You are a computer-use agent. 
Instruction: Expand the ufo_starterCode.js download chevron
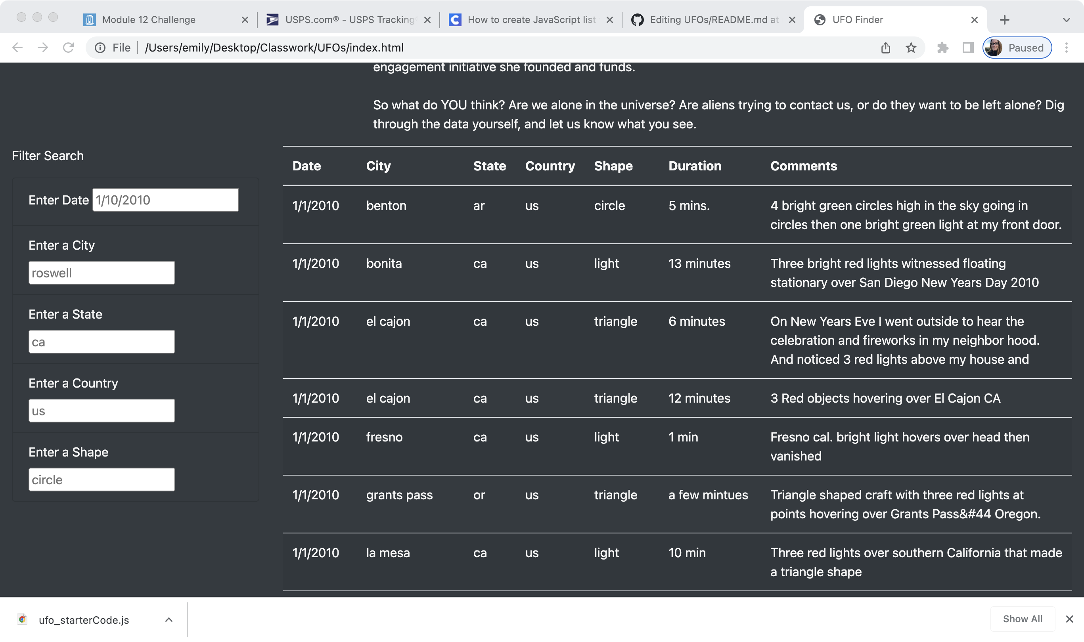pos(169,619)
